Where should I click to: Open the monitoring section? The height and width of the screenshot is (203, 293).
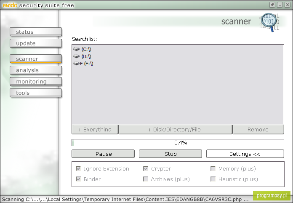click(36, 82)
